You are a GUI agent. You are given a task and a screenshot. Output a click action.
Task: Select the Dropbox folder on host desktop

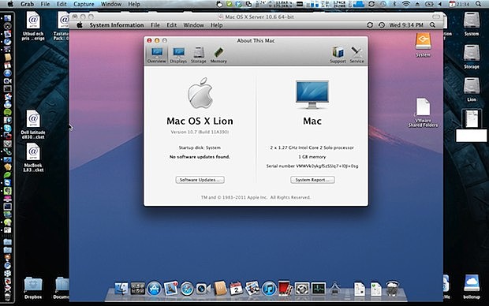coord(33,288)
